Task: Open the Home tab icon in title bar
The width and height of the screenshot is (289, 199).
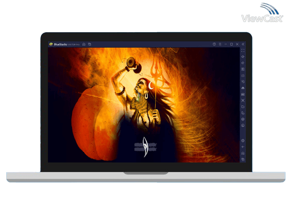Action: (x=84, y=44)
